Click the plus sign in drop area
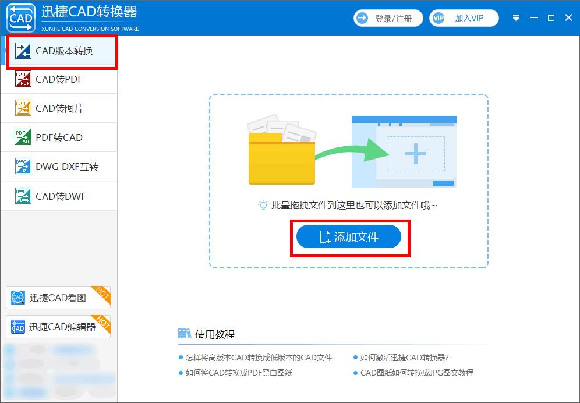Image resolution: width=580 pixels, height=403 pixels. point(416,154)
